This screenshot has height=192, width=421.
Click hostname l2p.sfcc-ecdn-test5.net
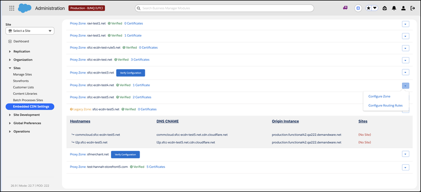pos(92,143)
